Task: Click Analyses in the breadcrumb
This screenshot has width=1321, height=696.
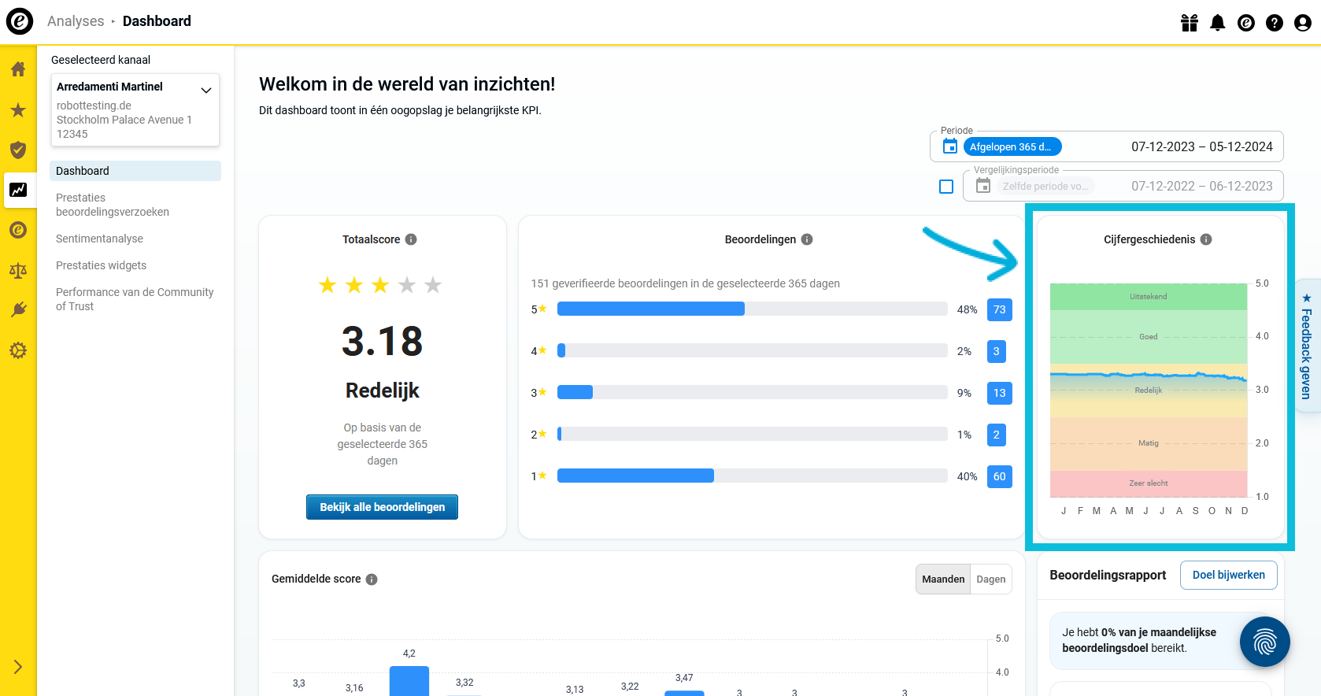Action: [76, 21]
